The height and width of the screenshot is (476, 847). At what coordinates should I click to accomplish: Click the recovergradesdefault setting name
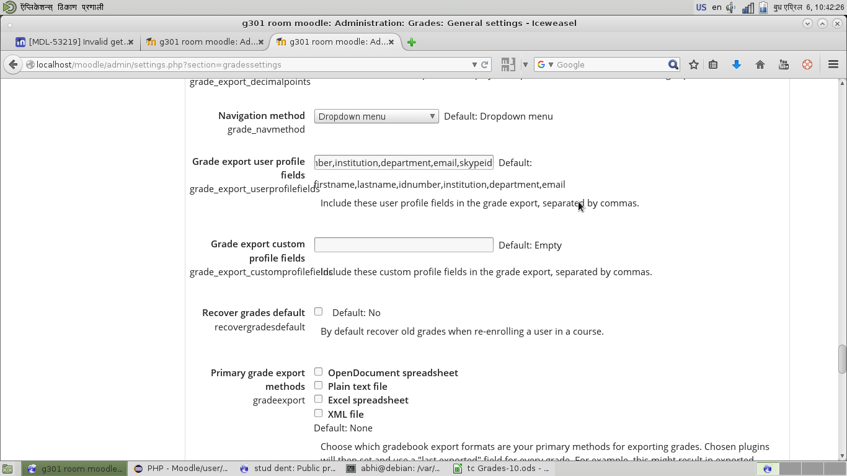click(260, 327)
